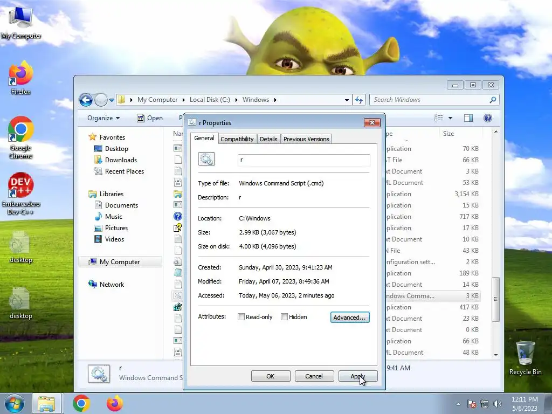This screenshot has height=414, width=552.
Task: Select Libraries in navigation pane
Action: (106, 194)
